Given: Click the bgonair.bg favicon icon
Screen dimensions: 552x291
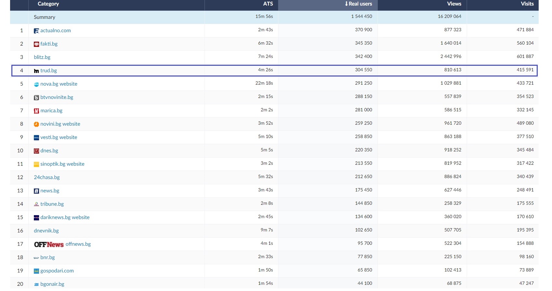Looking at the screenshot, I should [36, 284].
